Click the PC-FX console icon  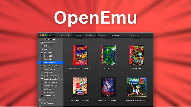[x=42, y=49]
